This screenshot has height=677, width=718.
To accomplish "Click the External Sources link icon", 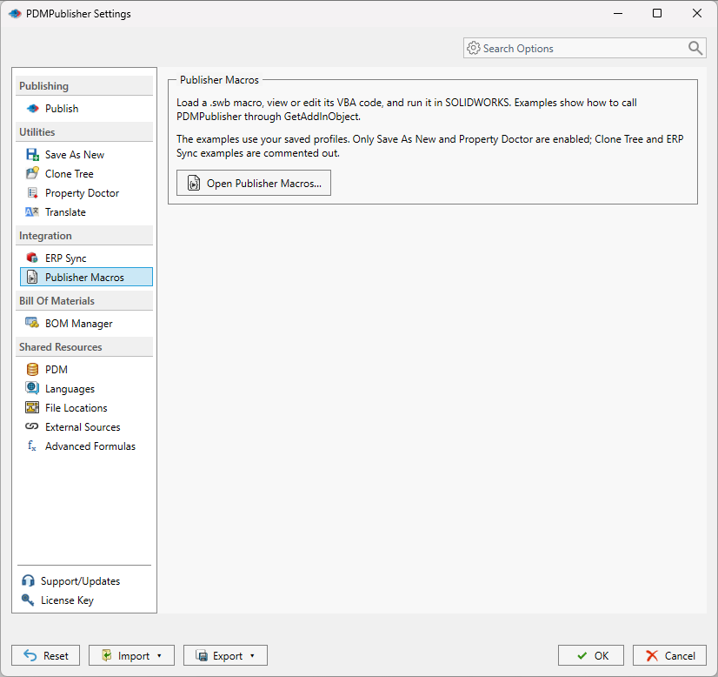I will click(32, 426).
